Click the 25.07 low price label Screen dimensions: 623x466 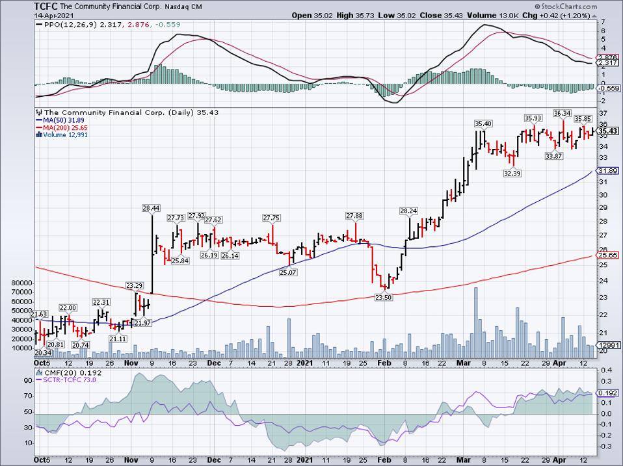288,272
